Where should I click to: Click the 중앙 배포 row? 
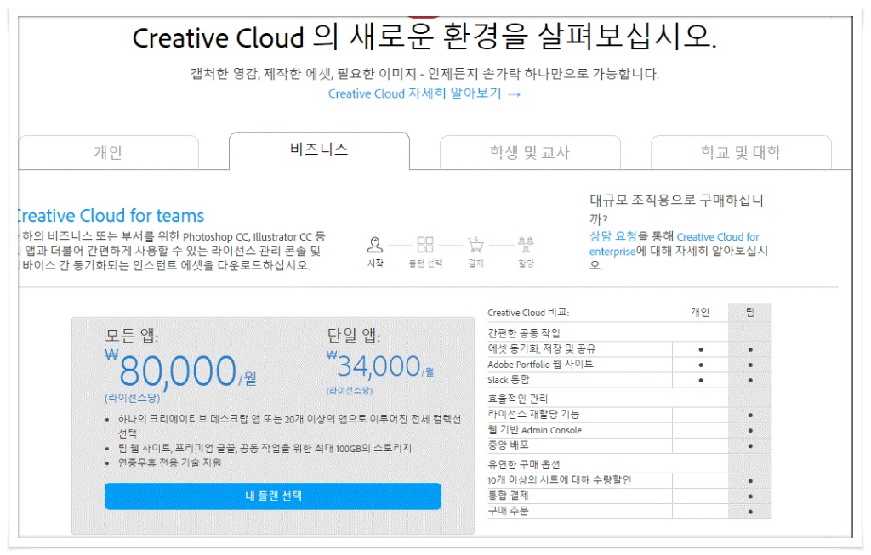click(x=629, y=445)
